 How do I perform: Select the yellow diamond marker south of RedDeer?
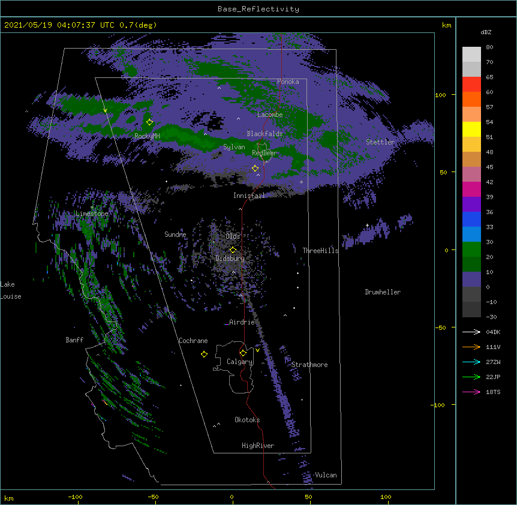[x=255, y=169]
